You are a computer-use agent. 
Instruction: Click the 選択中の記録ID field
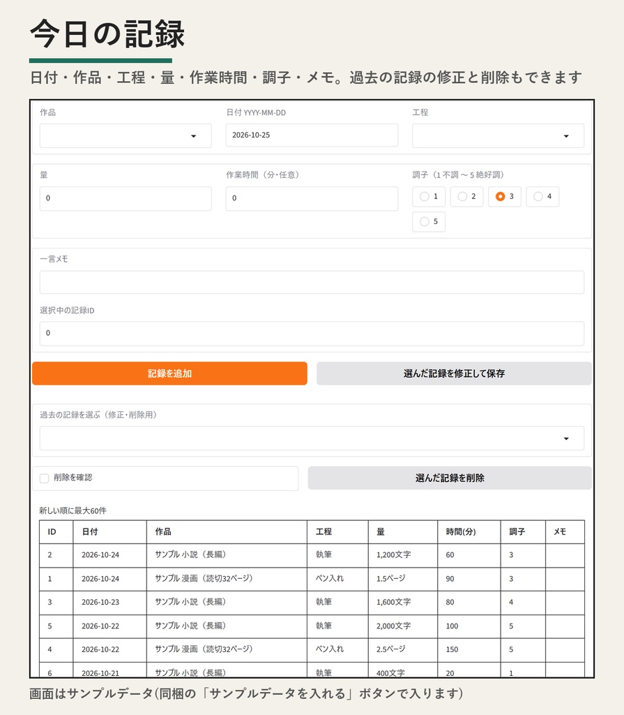pos(312,333)
